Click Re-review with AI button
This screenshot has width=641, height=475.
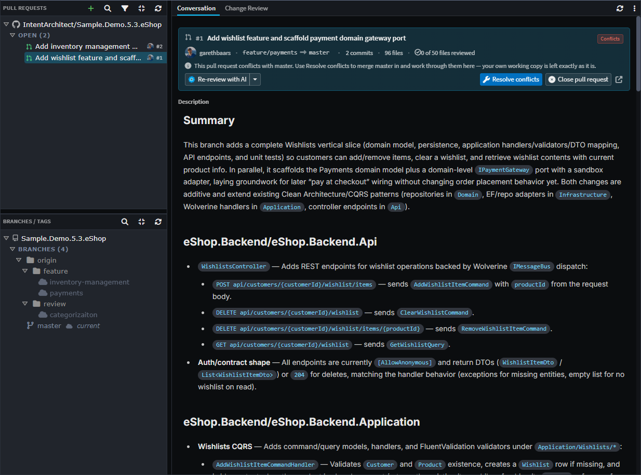pyautogui.click(x=218, y=79)
